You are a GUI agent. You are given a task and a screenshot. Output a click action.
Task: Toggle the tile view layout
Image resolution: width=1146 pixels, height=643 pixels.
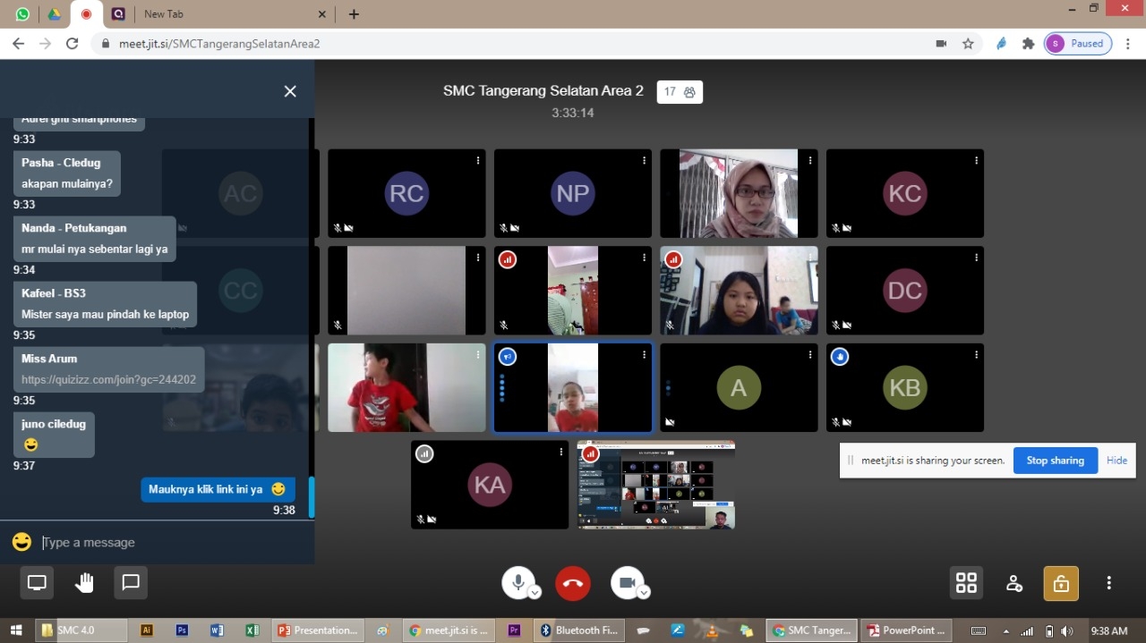[966, 582]
